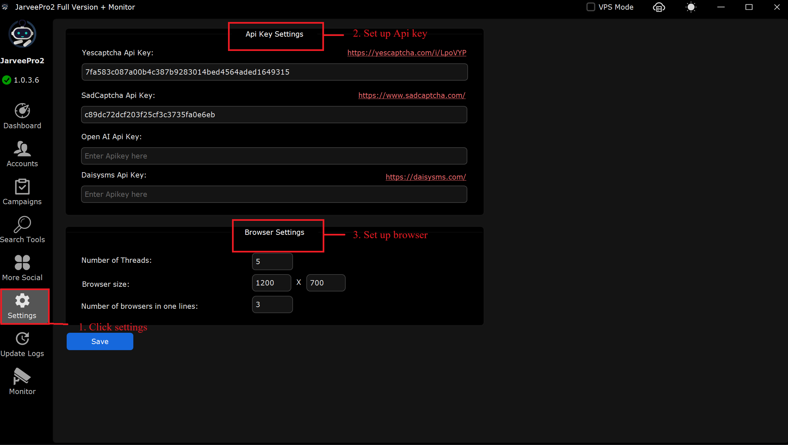Toggle the light/dark theme sun icon
Screen dimensions: 788x445
[691, 7]
